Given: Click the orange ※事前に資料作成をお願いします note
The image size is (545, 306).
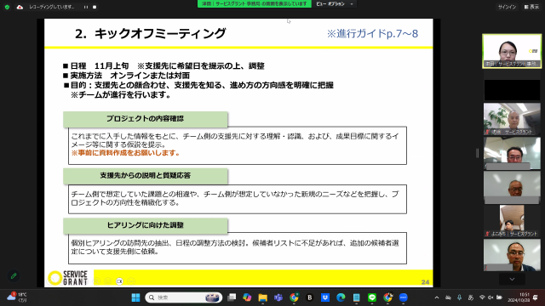Looking at the screenshot, I should tap(125, 153).
